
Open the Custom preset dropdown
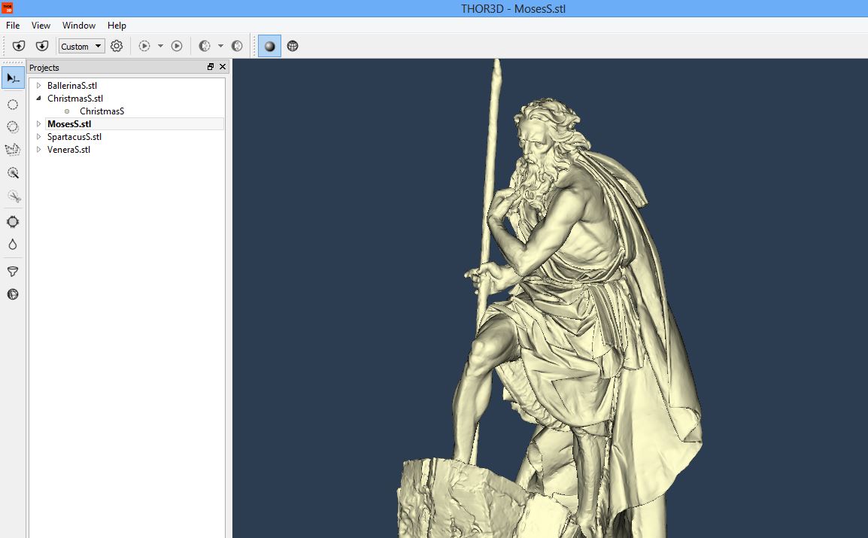tap(82, 47)
